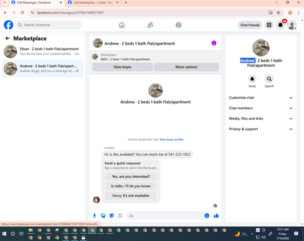Open the emoji picker
This screenshot has height=241, width=304.
(x=207, y=215)
